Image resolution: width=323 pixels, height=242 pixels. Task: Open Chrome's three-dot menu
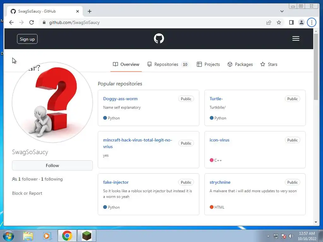311,22
